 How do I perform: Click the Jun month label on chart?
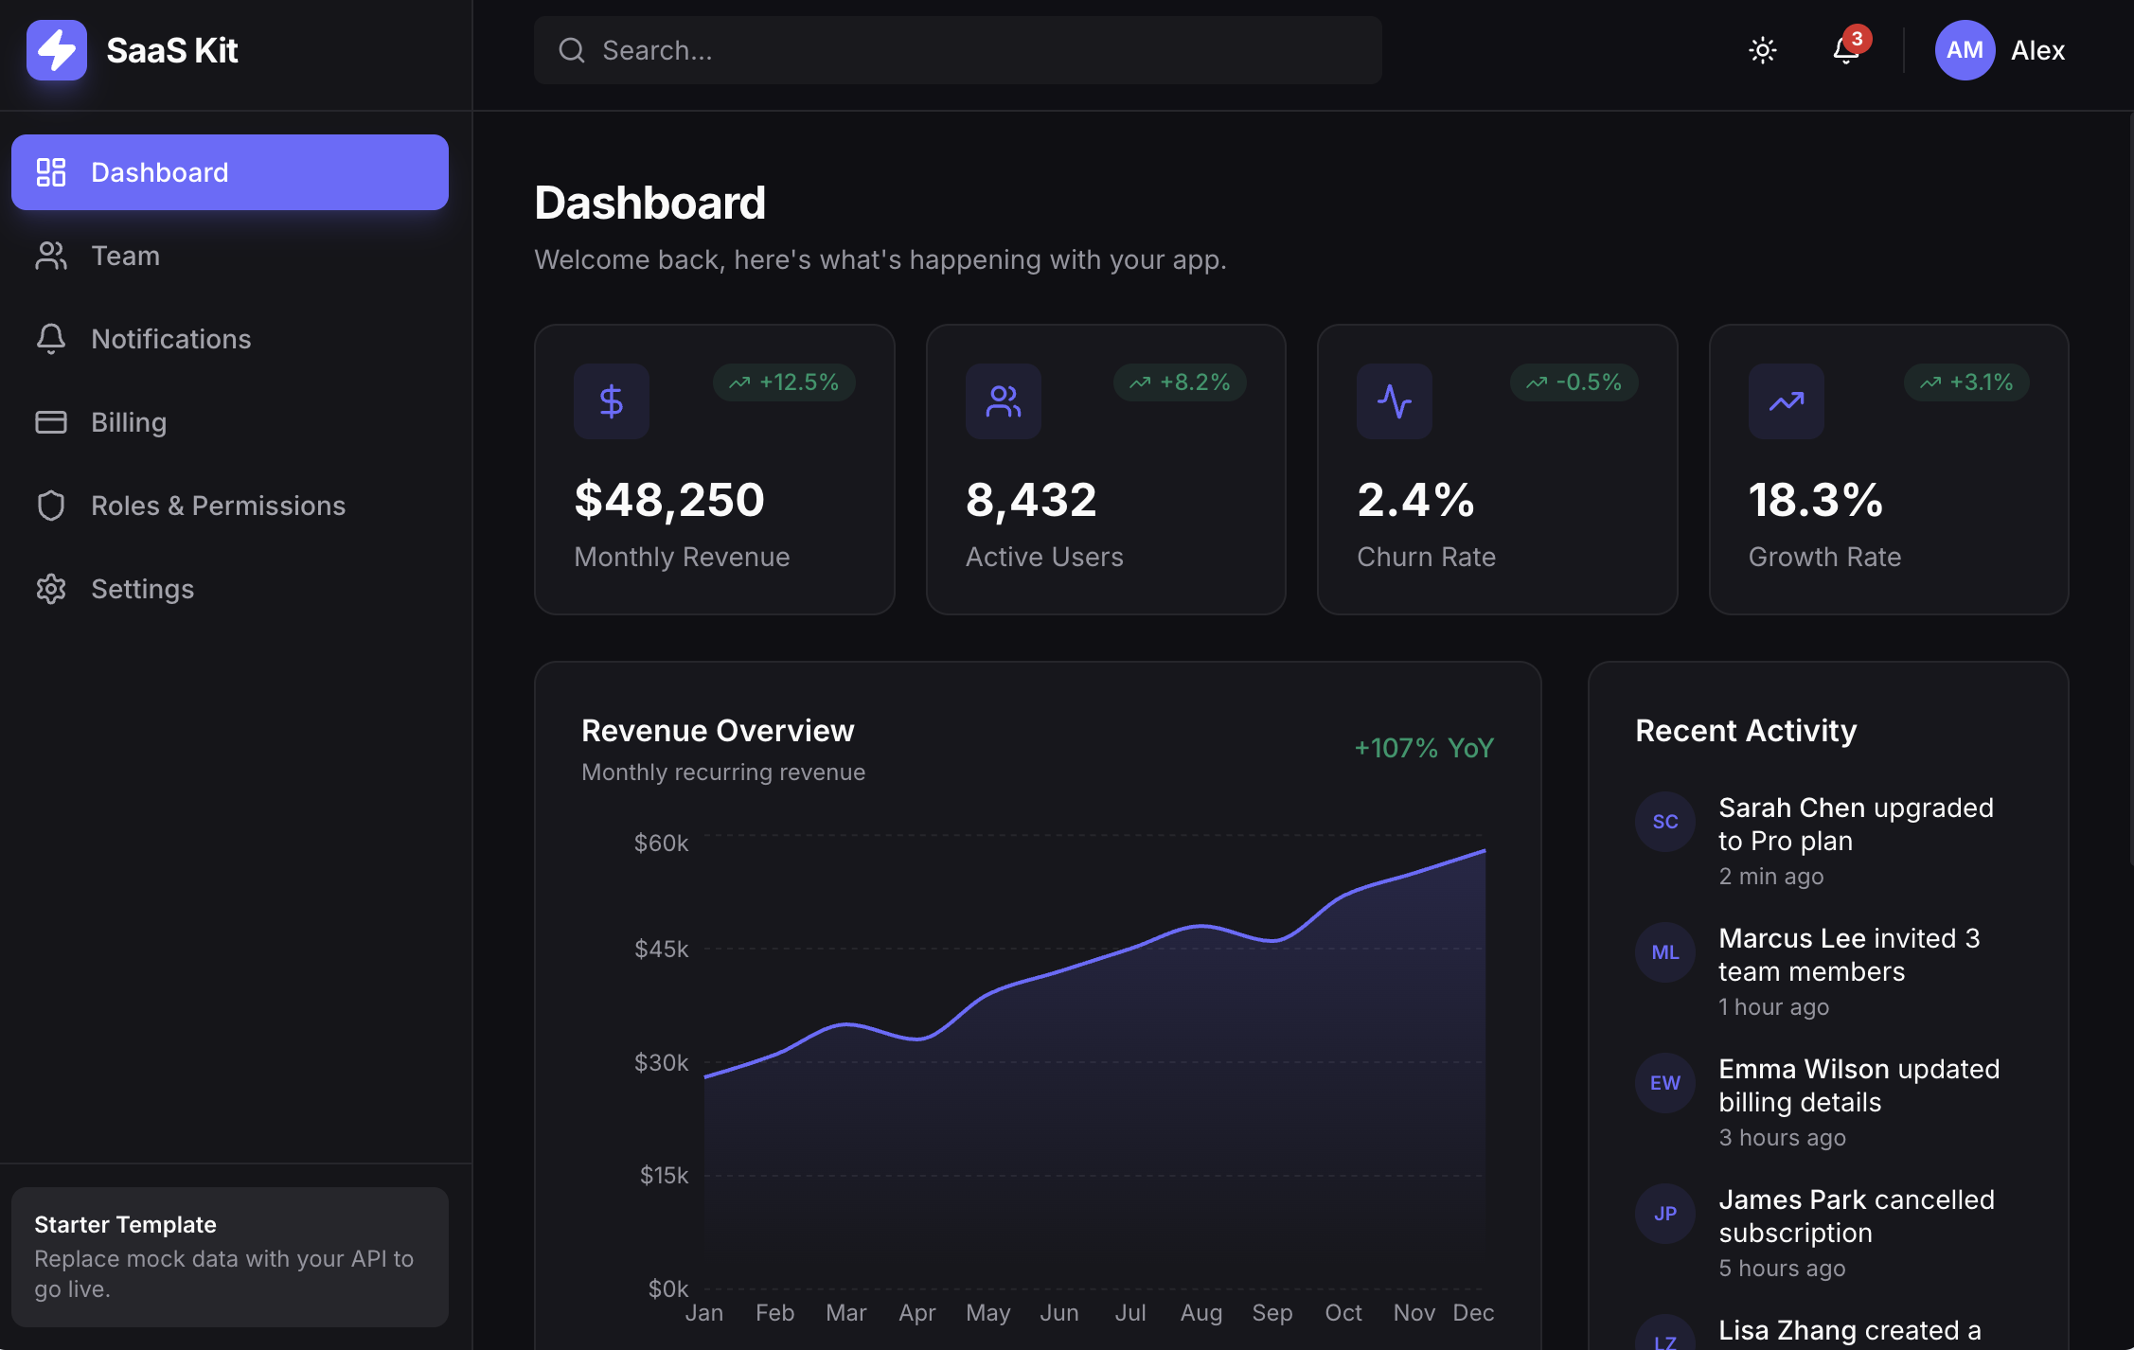coord(1059,1313)
